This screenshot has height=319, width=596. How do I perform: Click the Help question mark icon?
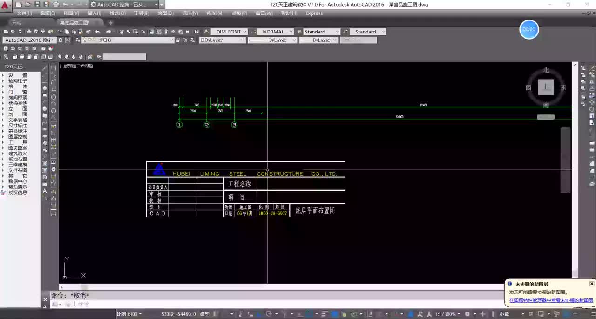pyautogui.click(x=196, y=32)
